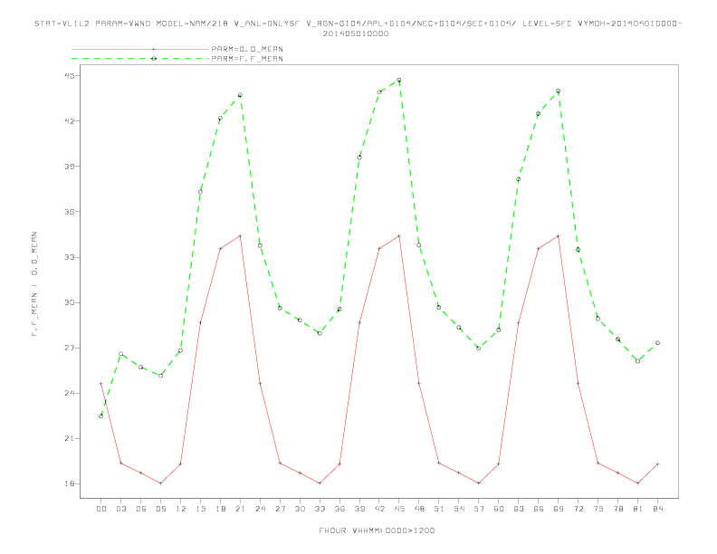Click y-axis tick label 30
The height and width of the screenshot is (554, 717).
pyautogui.click(x=69, y=302)
